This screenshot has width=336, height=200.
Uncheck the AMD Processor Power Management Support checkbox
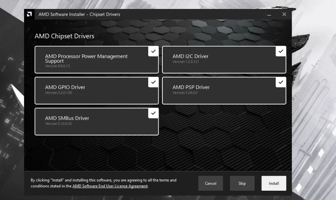click(x=153, y=51)
